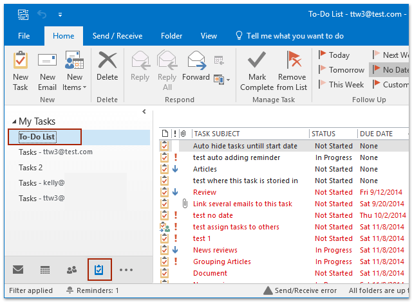
Task: Select 'test where this task is storied in'
Action: click(284, 181)
